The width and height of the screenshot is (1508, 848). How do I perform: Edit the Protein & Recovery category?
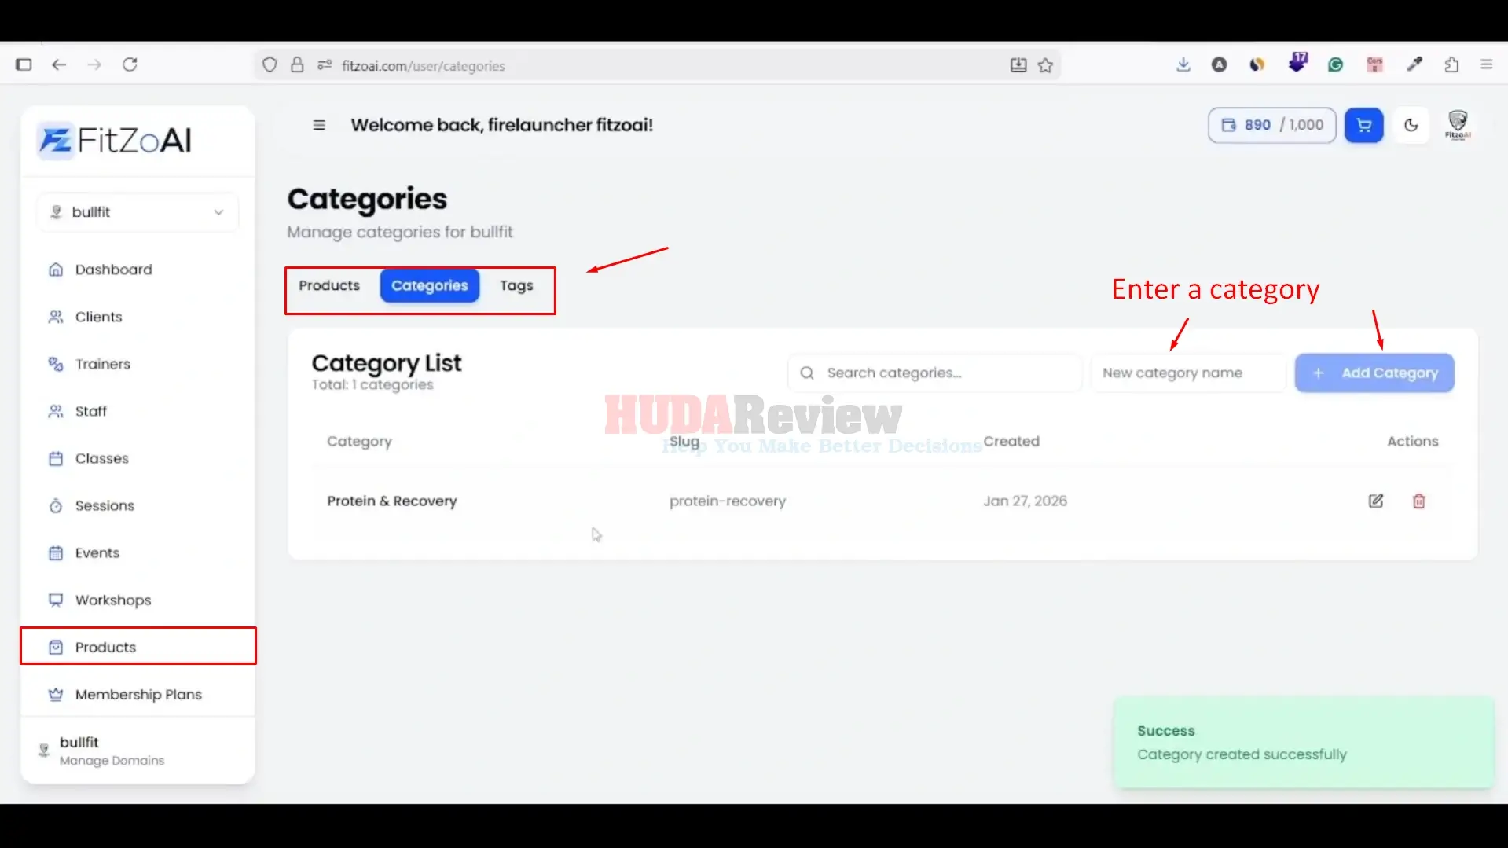(x=1376, y=501)
